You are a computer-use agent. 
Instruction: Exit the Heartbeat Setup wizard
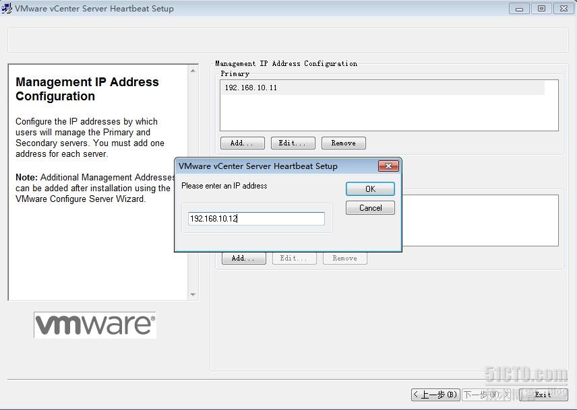click(543, 395)
